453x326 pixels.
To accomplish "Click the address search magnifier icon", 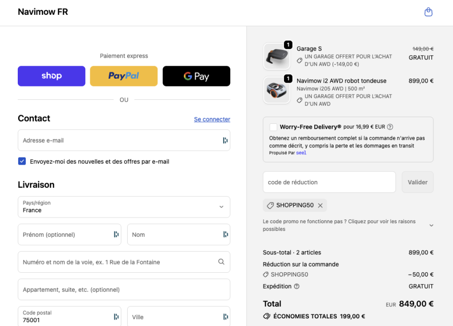I will coord(221,262).
